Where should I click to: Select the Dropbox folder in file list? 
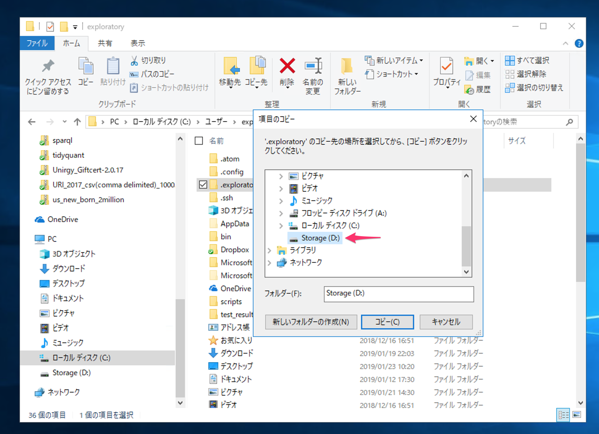[229, 250]
